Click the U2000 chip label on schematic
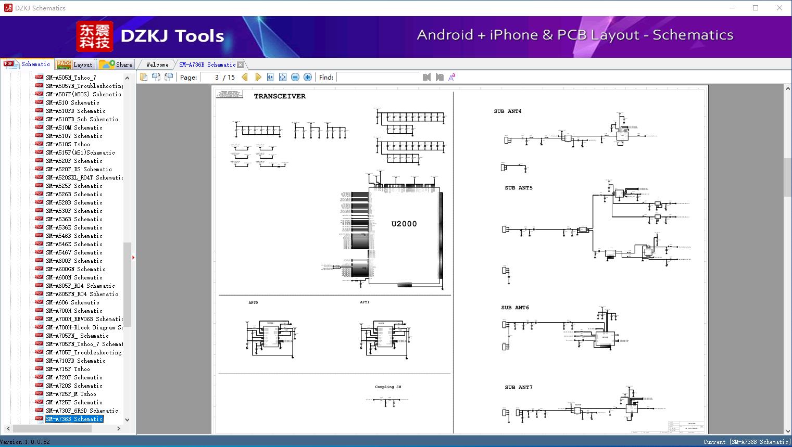This screenshot has width=792, height=447. 404,224
